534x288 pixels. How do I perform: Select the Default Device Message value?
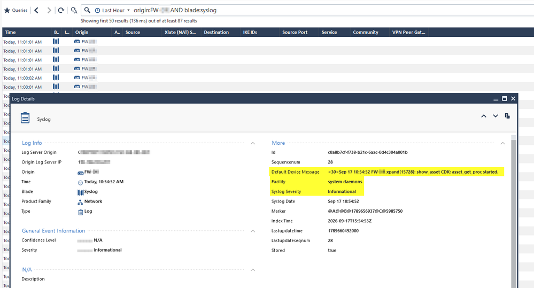[413, 172]
